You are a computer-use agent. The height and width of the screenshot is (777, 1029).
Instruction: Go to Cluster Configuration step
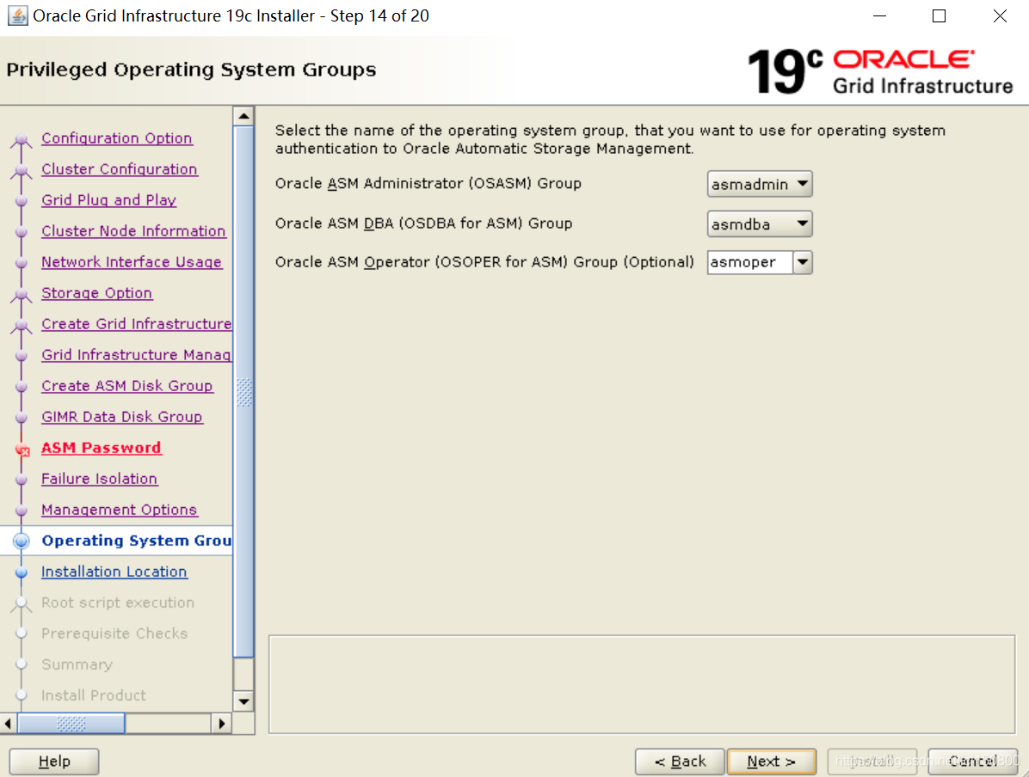pos(120,169)
